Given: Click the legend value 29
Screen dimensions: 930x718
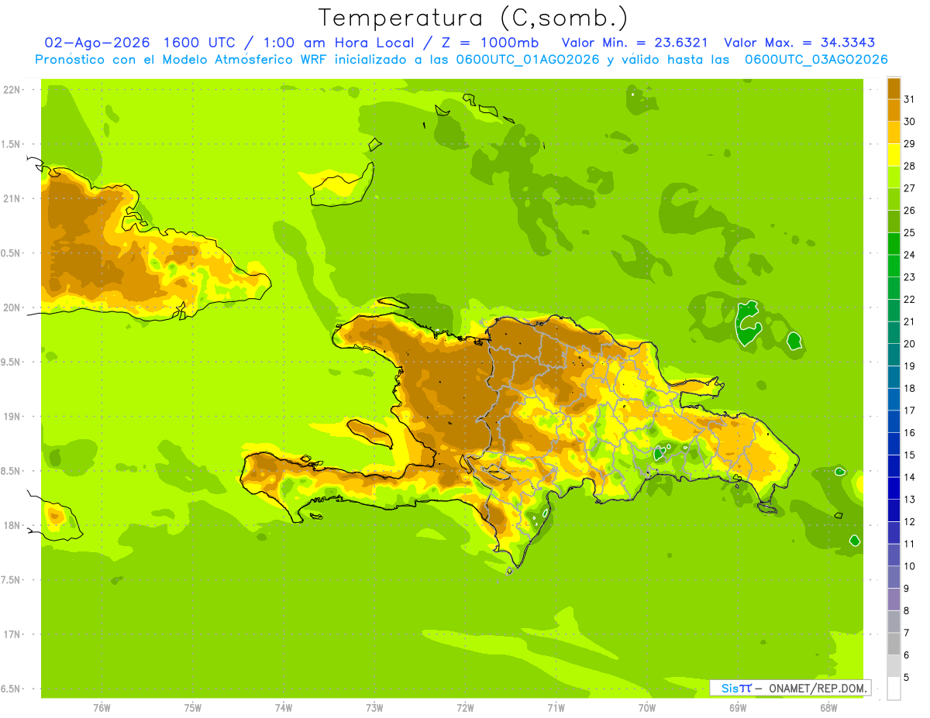Looking at the screenshot, I should (x=911, y=144).
